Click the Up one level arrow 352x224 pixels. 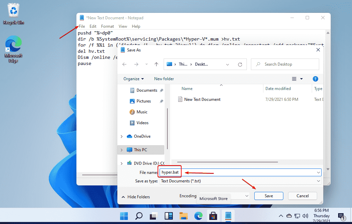[156, 64]
